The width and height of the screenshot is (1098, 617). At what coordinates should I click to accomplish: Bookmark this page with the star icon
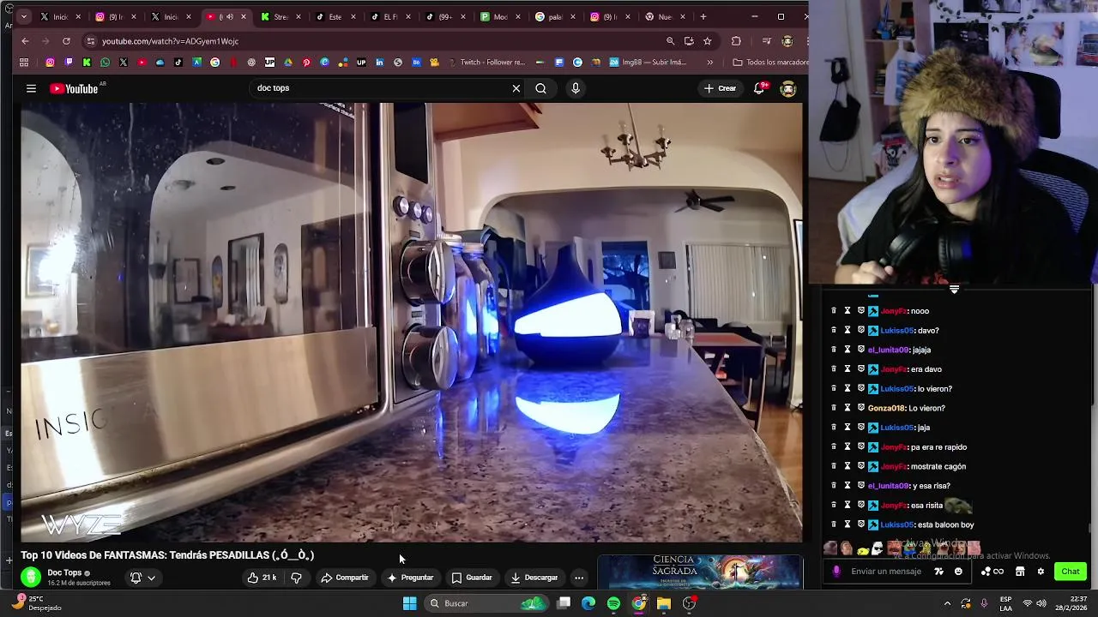click(x=707, y=40)
